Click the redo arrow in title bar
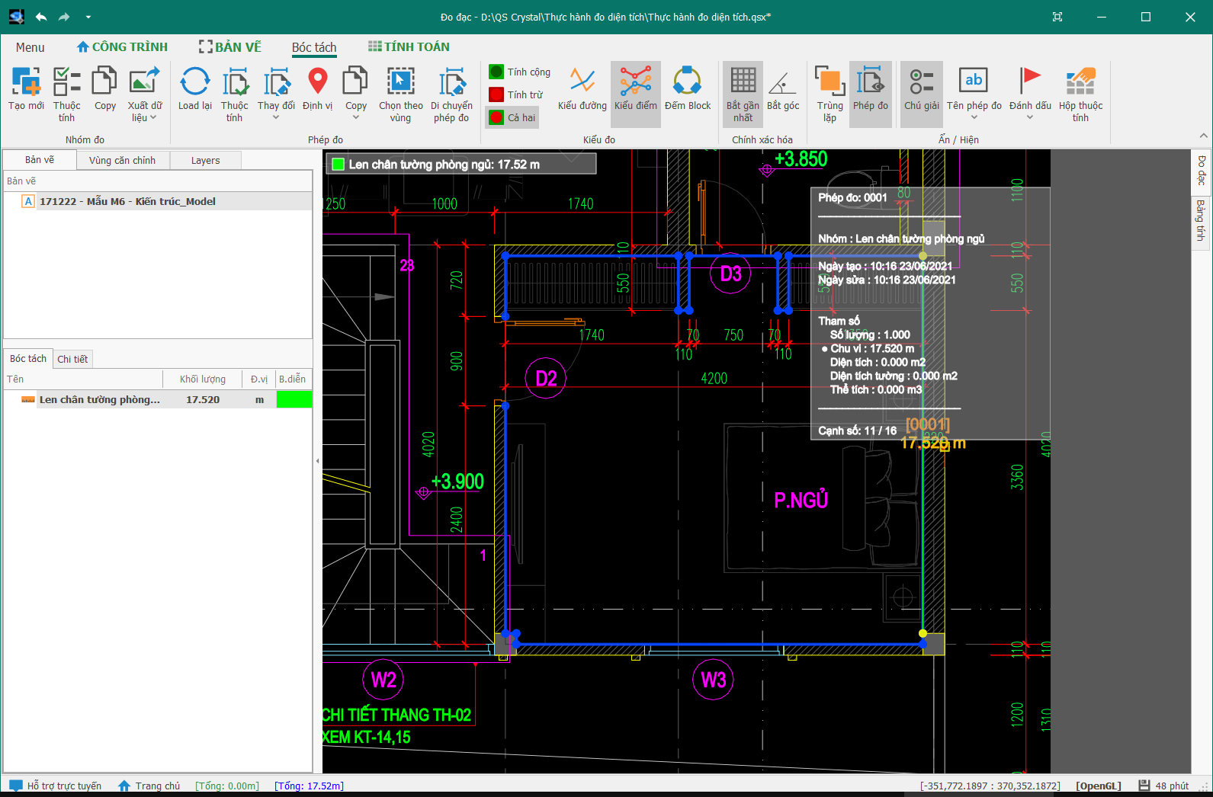 pos(64,17)
